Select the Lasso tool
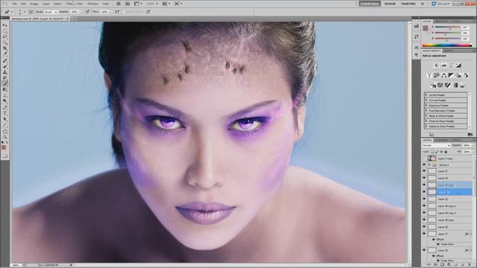 click(5, 36)
